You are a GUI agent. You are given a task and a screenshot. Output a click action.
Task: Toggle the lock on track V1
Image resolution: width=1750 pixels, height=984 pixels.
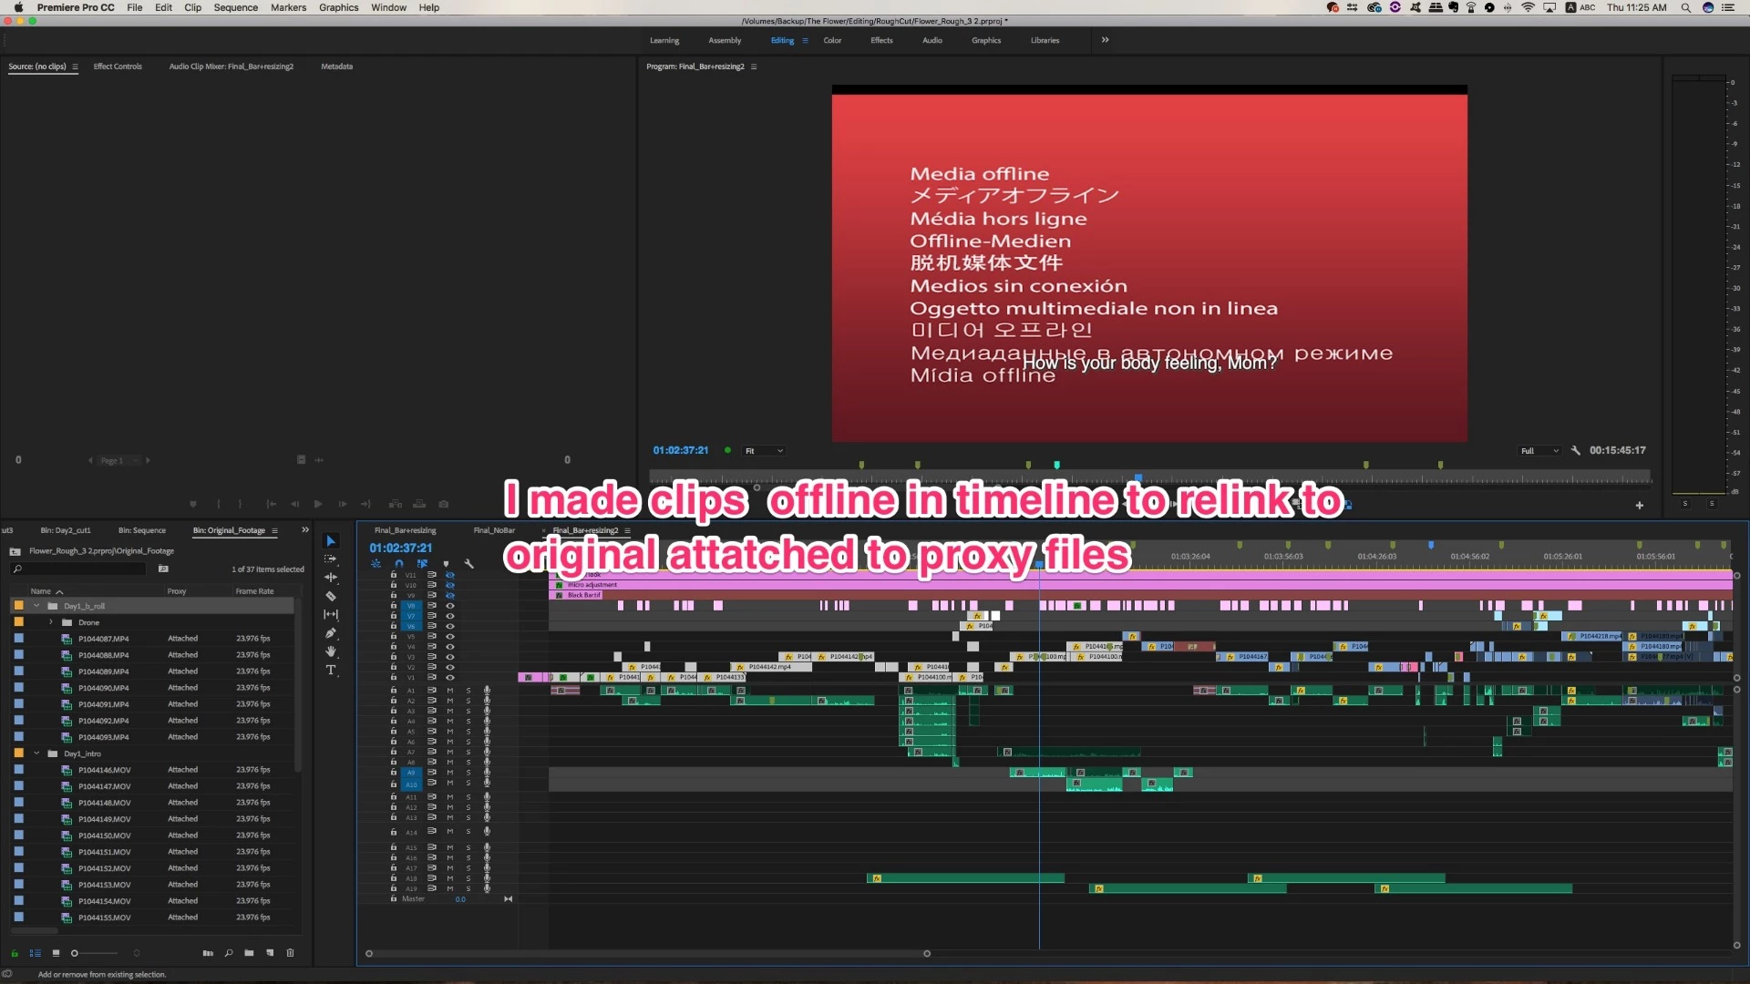click(394, 678)
